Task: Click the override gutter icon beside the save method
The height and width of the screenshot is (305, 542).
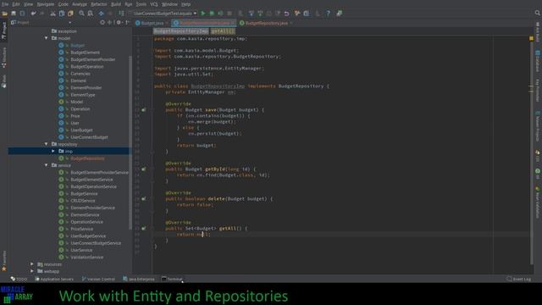Action: (143, 110)
